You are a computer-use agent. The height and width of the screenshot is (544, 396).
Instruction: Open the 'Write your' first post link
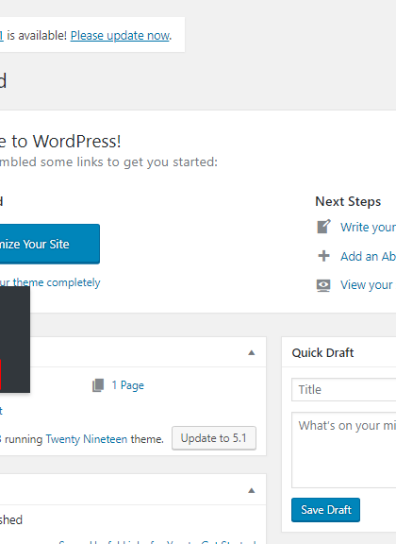coord(368,228)
